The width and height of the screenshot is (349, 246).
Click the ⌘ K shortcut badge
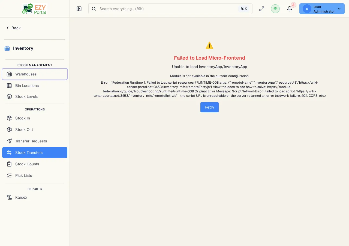pyautogui.click(x=244, y=9)
